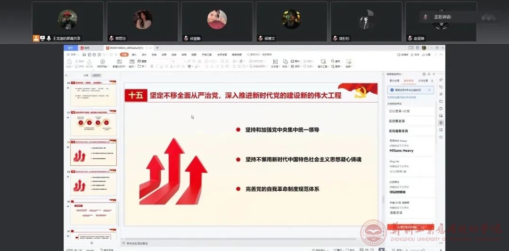Toggle bold formatting in the ribbon
The height and width of the screenshot is (251, 509).
151,66
